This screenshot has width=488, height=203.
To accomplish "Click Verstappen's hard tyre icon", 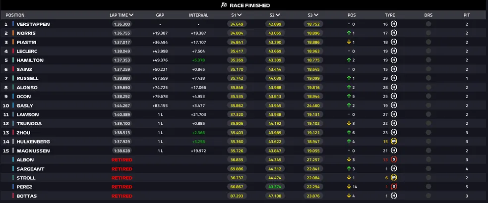I will [x=394, y=24].
